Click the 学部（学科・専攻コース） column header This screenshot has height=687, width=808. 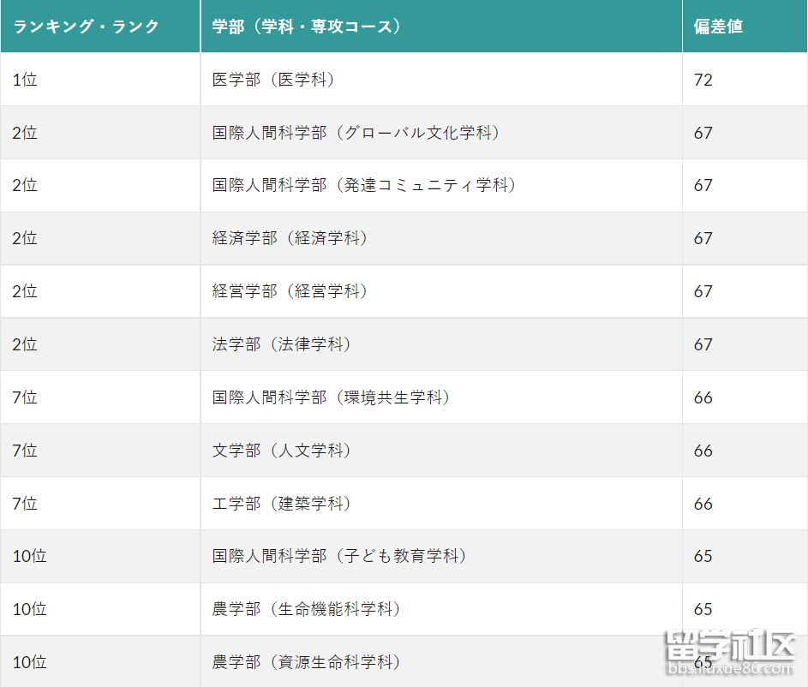click(306, 27)
